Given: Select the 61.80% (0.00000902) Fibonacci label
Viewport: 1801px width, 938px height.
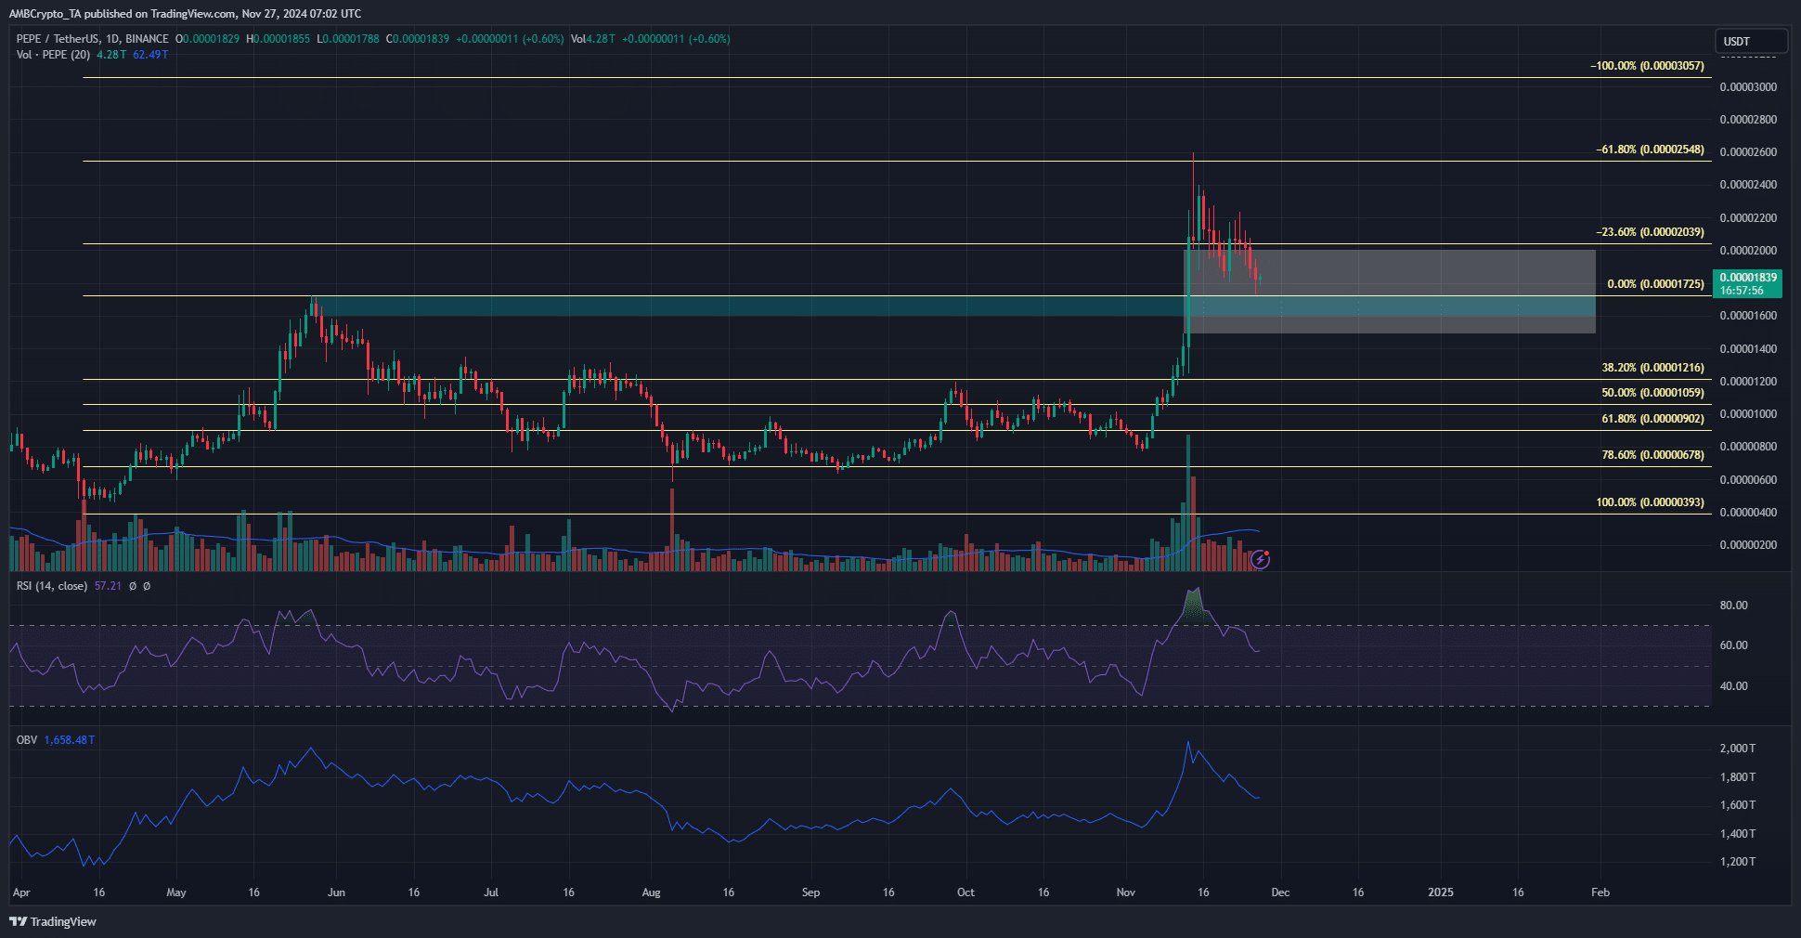Looking at the screenshot, I should coord(1653,419).
